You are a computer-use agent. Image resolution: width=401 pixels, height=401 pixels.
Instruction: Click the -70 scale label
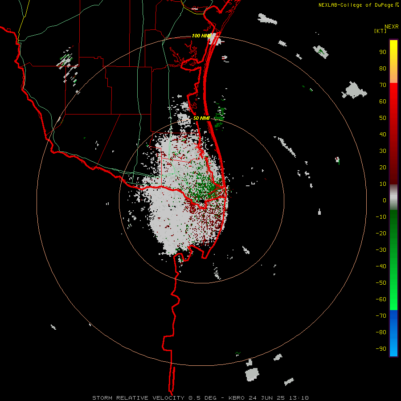pyautogui.click(x=381, y=316)
